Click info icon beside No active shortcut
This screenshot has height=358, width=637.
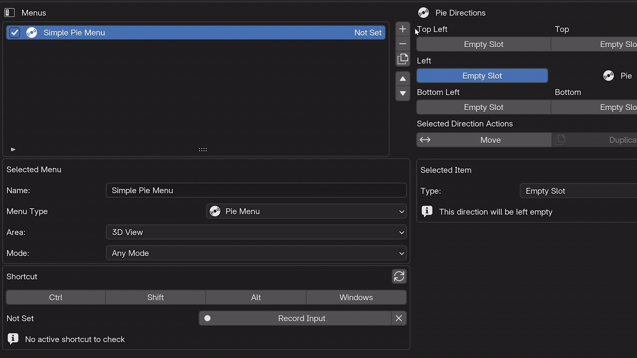click(13, 339)
